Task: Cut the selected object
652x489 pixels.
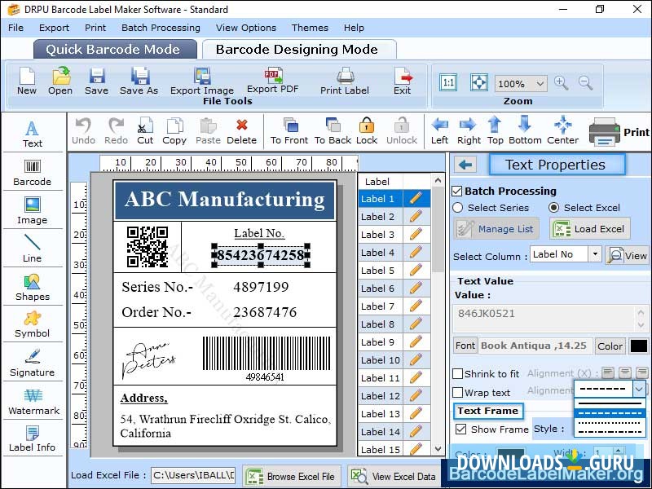Action: 145,131
